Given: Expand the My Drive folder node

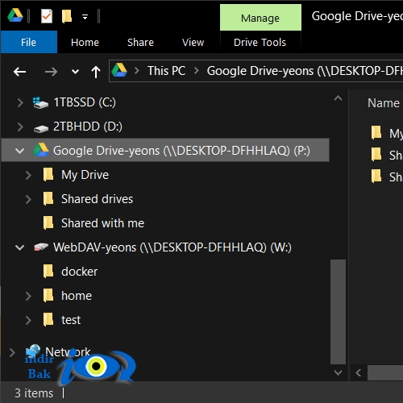Looking at the screenshot, I should click(28, 175).
